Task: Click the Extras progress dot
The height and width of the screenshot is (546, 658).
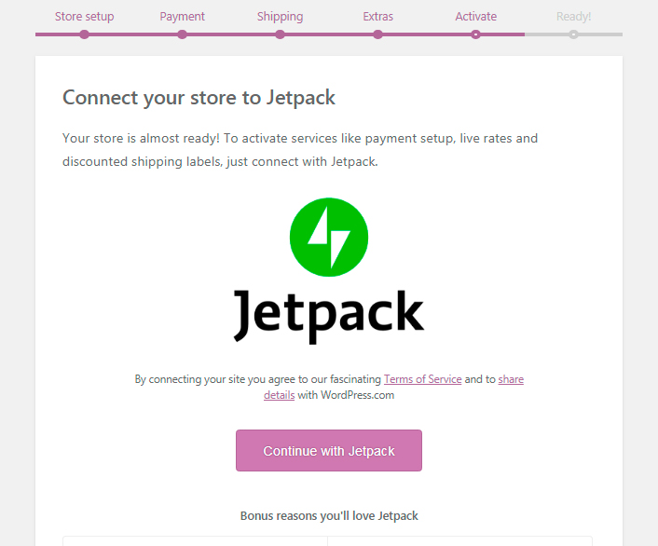Action: 377,34
